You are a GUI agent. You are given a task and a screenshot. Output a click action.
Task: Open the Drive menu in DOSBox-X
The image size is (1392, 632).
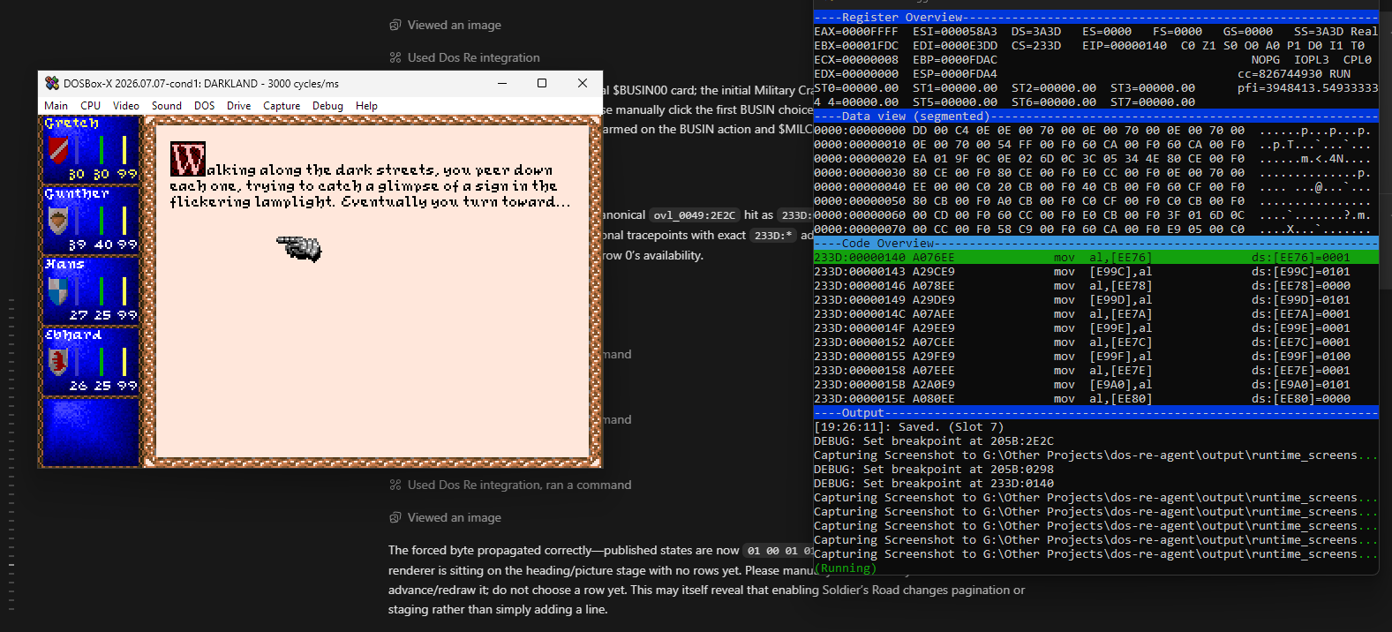click(239, 105)
